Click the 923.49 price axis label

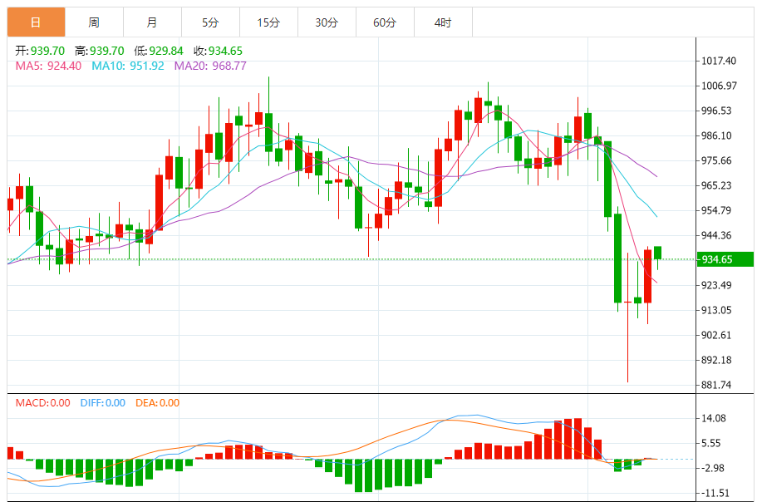716,285
